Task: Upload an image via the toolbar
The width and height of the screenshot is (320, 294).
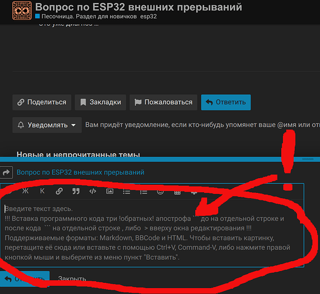Action: point(109,191)
